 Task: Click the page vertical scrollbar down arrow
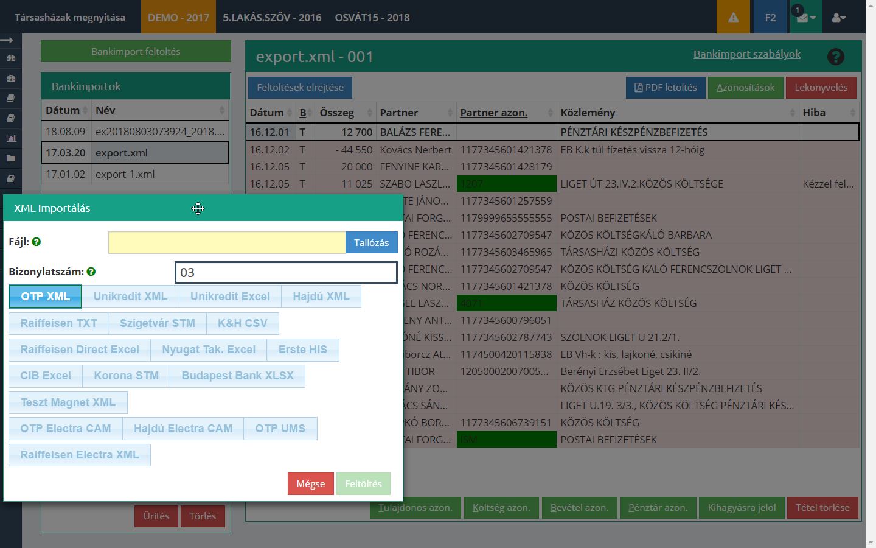pos(870,543)
